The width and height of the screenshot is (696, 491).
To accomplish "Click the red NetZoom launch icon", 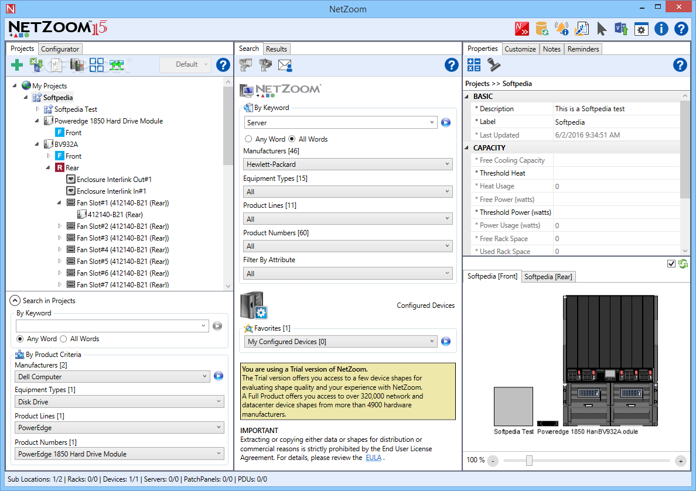I will click(521, 29).
